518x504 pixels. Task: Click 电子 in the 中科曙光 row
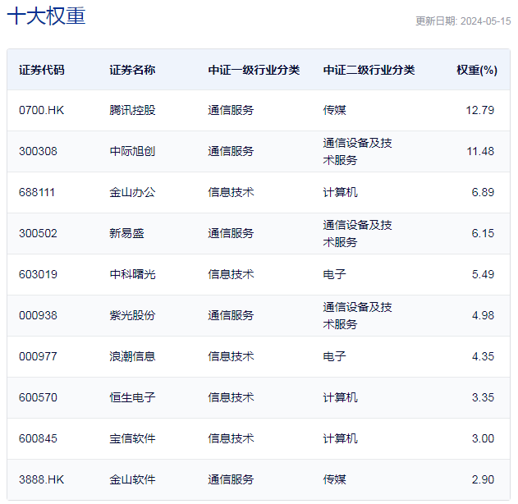pyautogui.click(x=334, y=274)
